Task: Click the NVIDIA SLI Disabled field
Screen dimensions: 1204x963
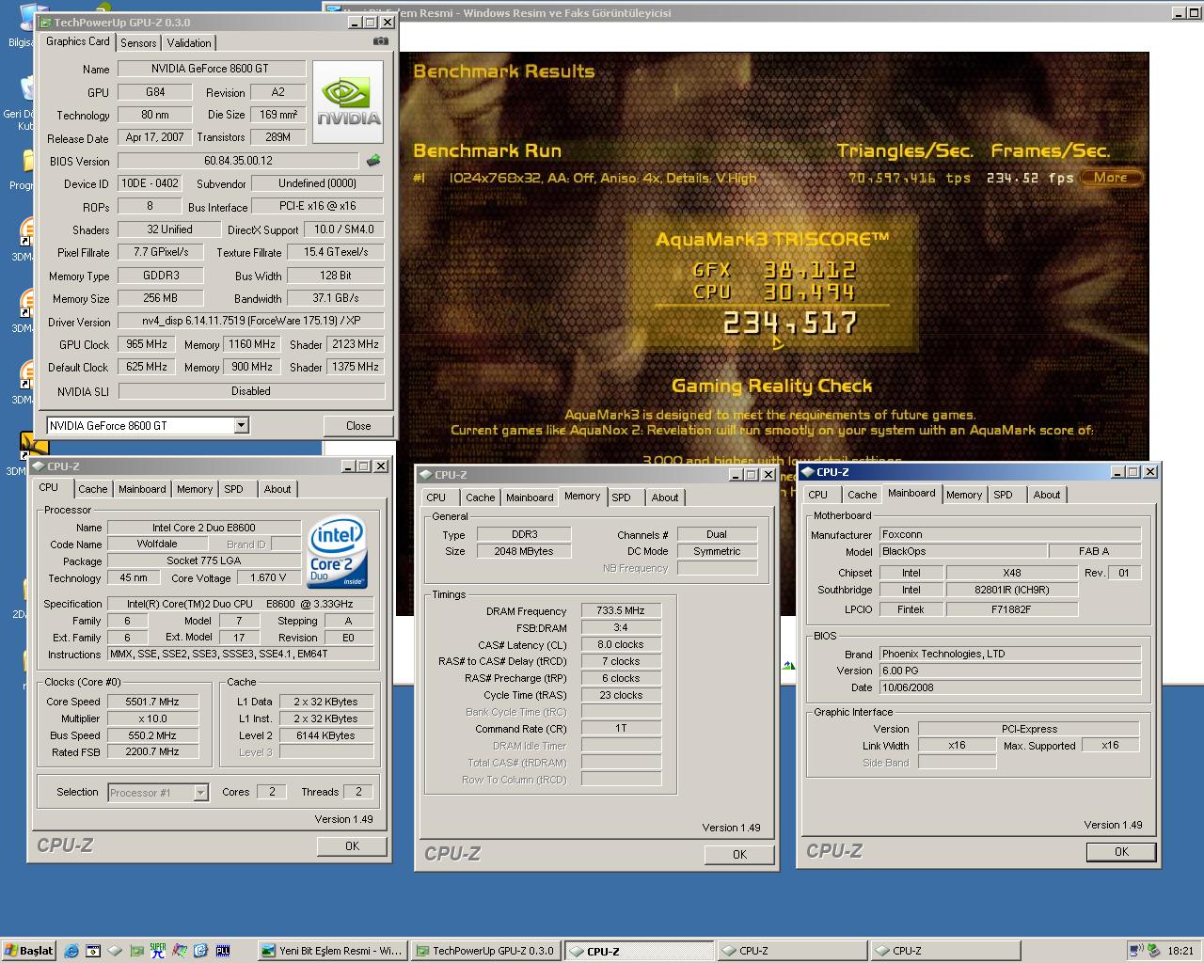Action: click(x=251, y=391)
